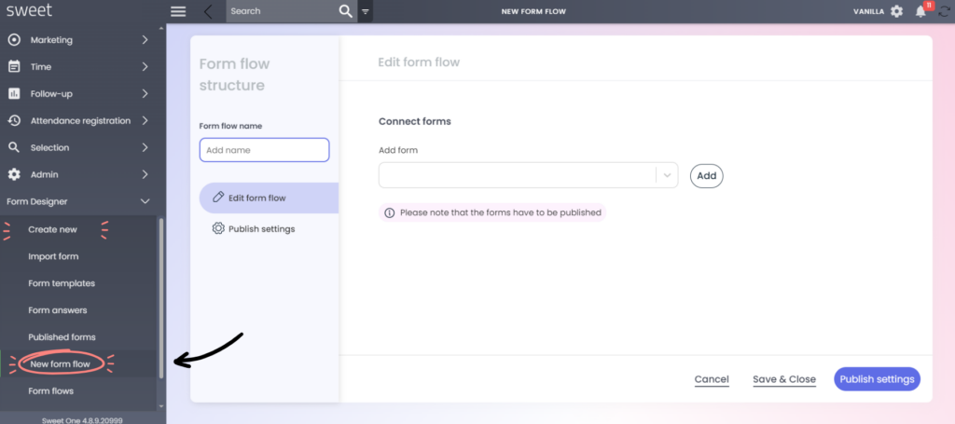
Task: Expand the Attendance registration section
Action: click(78, 120)
